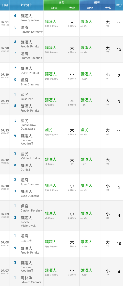Open pitcher Jose Quintana on 07/21

coord(30,20)
